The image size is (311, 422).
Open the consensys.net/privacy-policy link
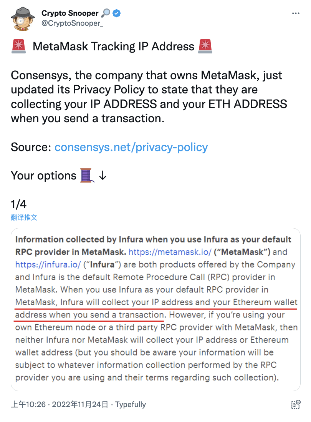tap(131, 147)
